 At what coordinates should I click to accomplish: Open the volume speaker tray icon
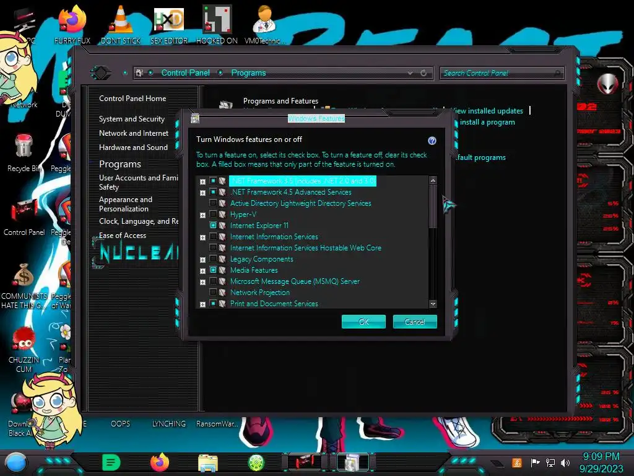[x=565, y=462]
